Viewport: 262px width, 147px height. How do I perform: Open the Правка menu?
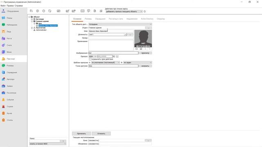[10, 6]
